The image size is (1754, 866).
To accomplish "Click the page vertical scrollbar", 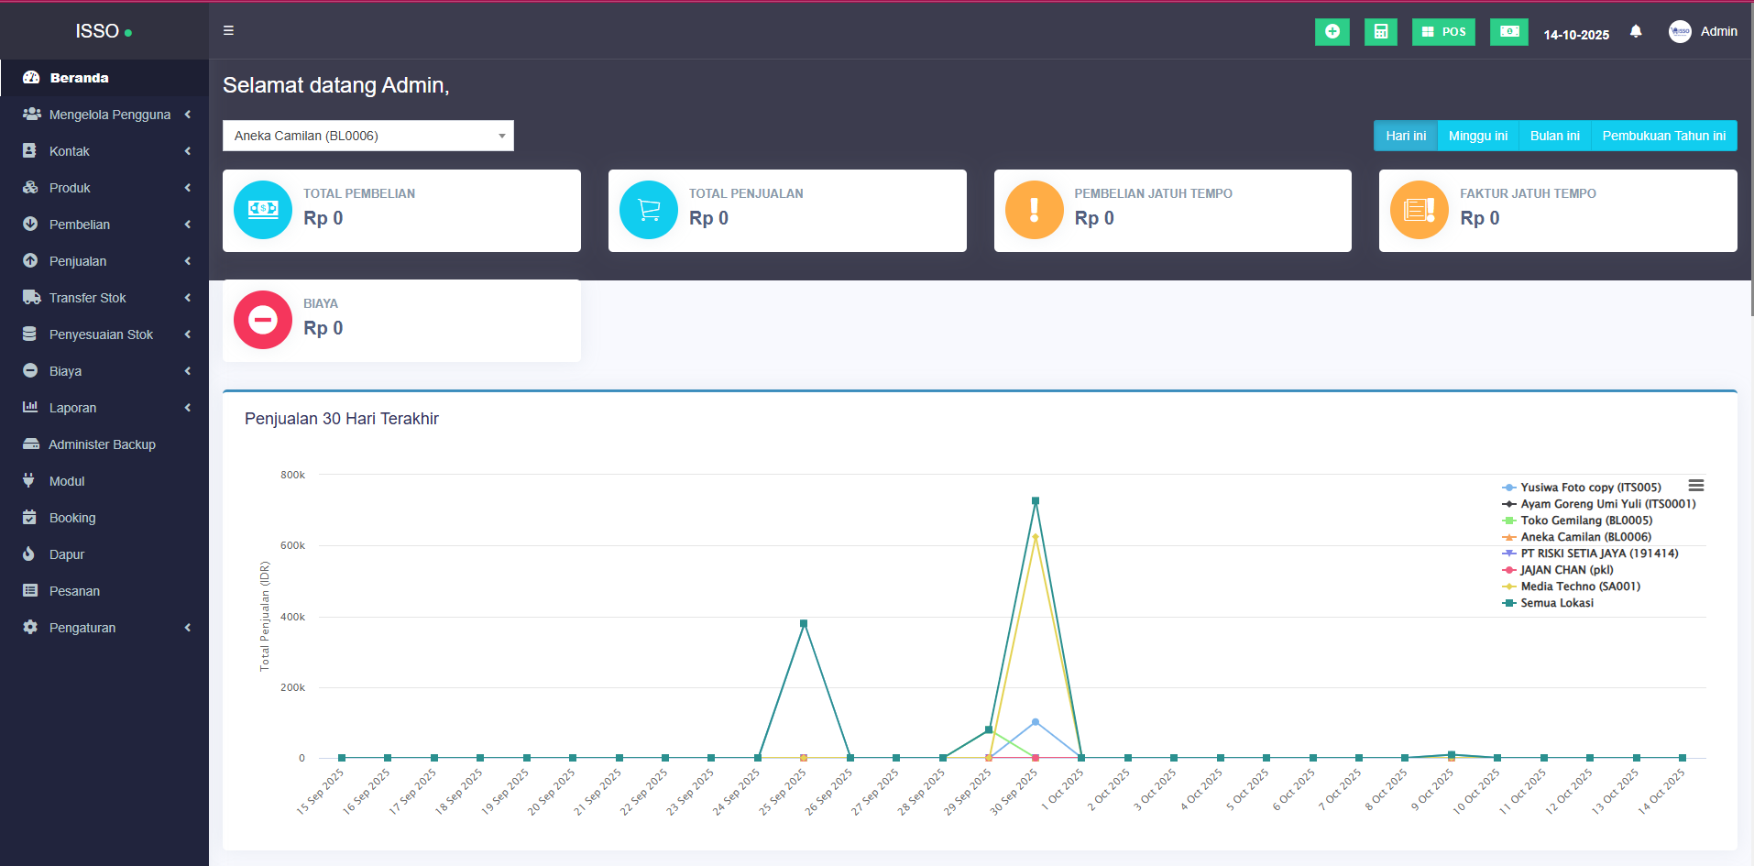I will [x=1750, y=183].
